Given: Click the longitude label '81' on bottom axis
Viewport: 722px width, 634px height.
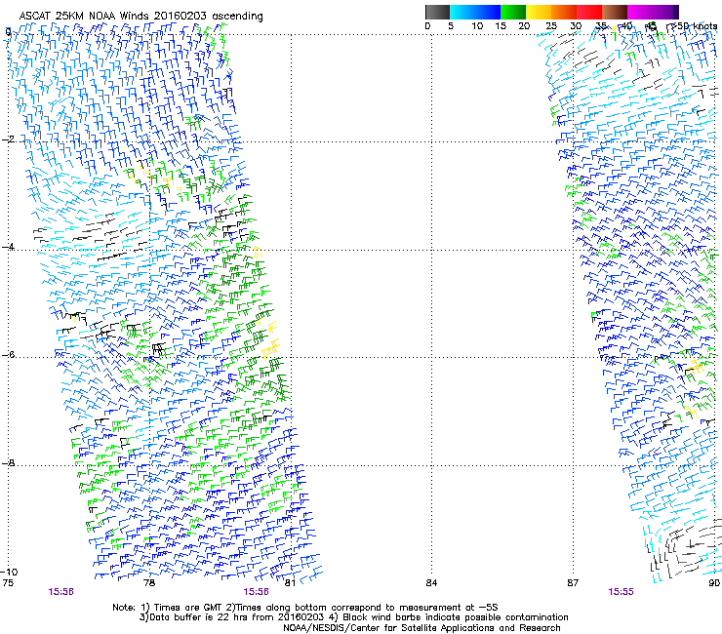Looking at the screenshot, I should click(x=290, y=583).
